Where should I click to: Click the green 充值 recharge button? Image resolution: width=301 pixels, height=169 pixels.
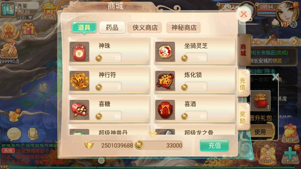coord(214,146)
